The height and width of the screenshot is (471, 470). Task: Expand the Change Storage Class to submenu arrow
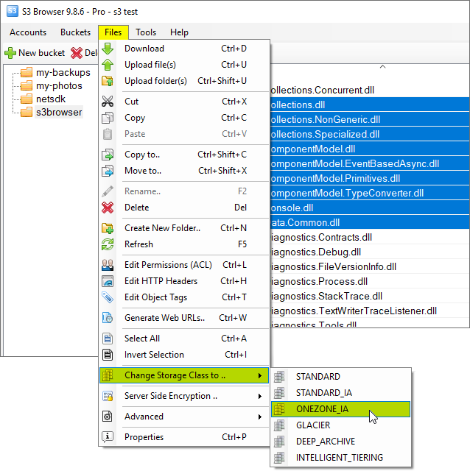click(260, 375)
